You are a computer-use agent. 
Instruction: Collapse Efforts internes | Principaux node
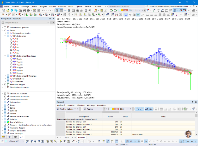(x=5, y=56)
